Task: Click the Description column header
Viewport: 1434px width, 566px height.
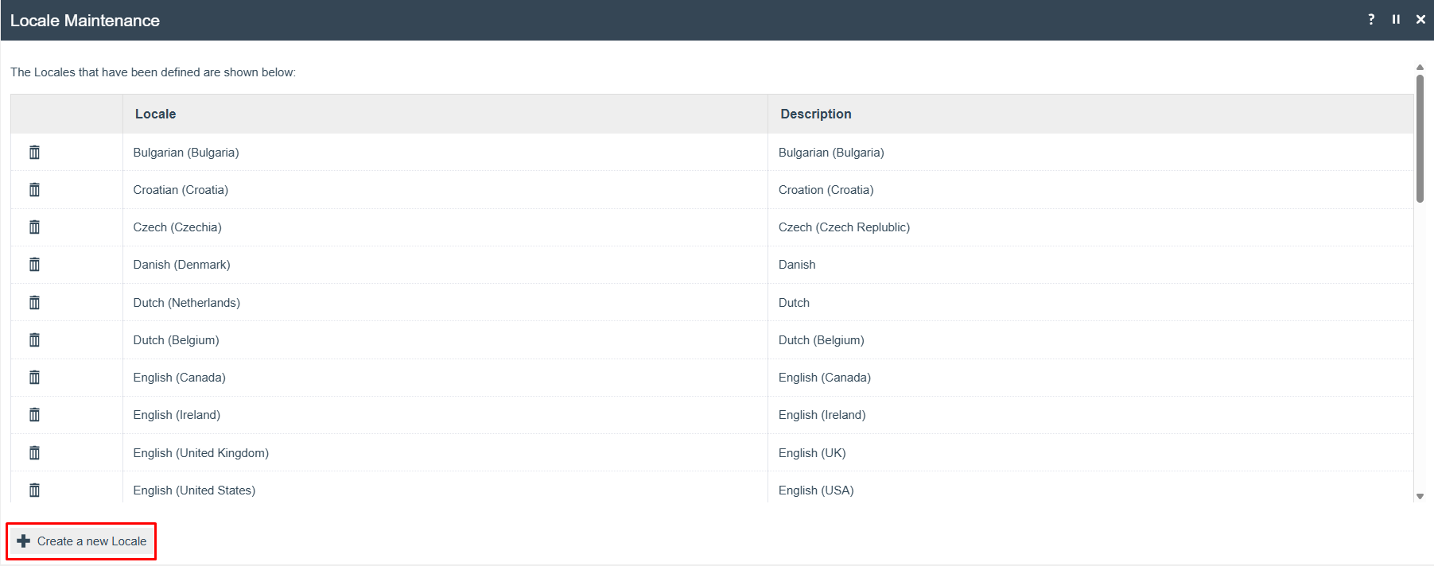Action: pos(1090,114)
